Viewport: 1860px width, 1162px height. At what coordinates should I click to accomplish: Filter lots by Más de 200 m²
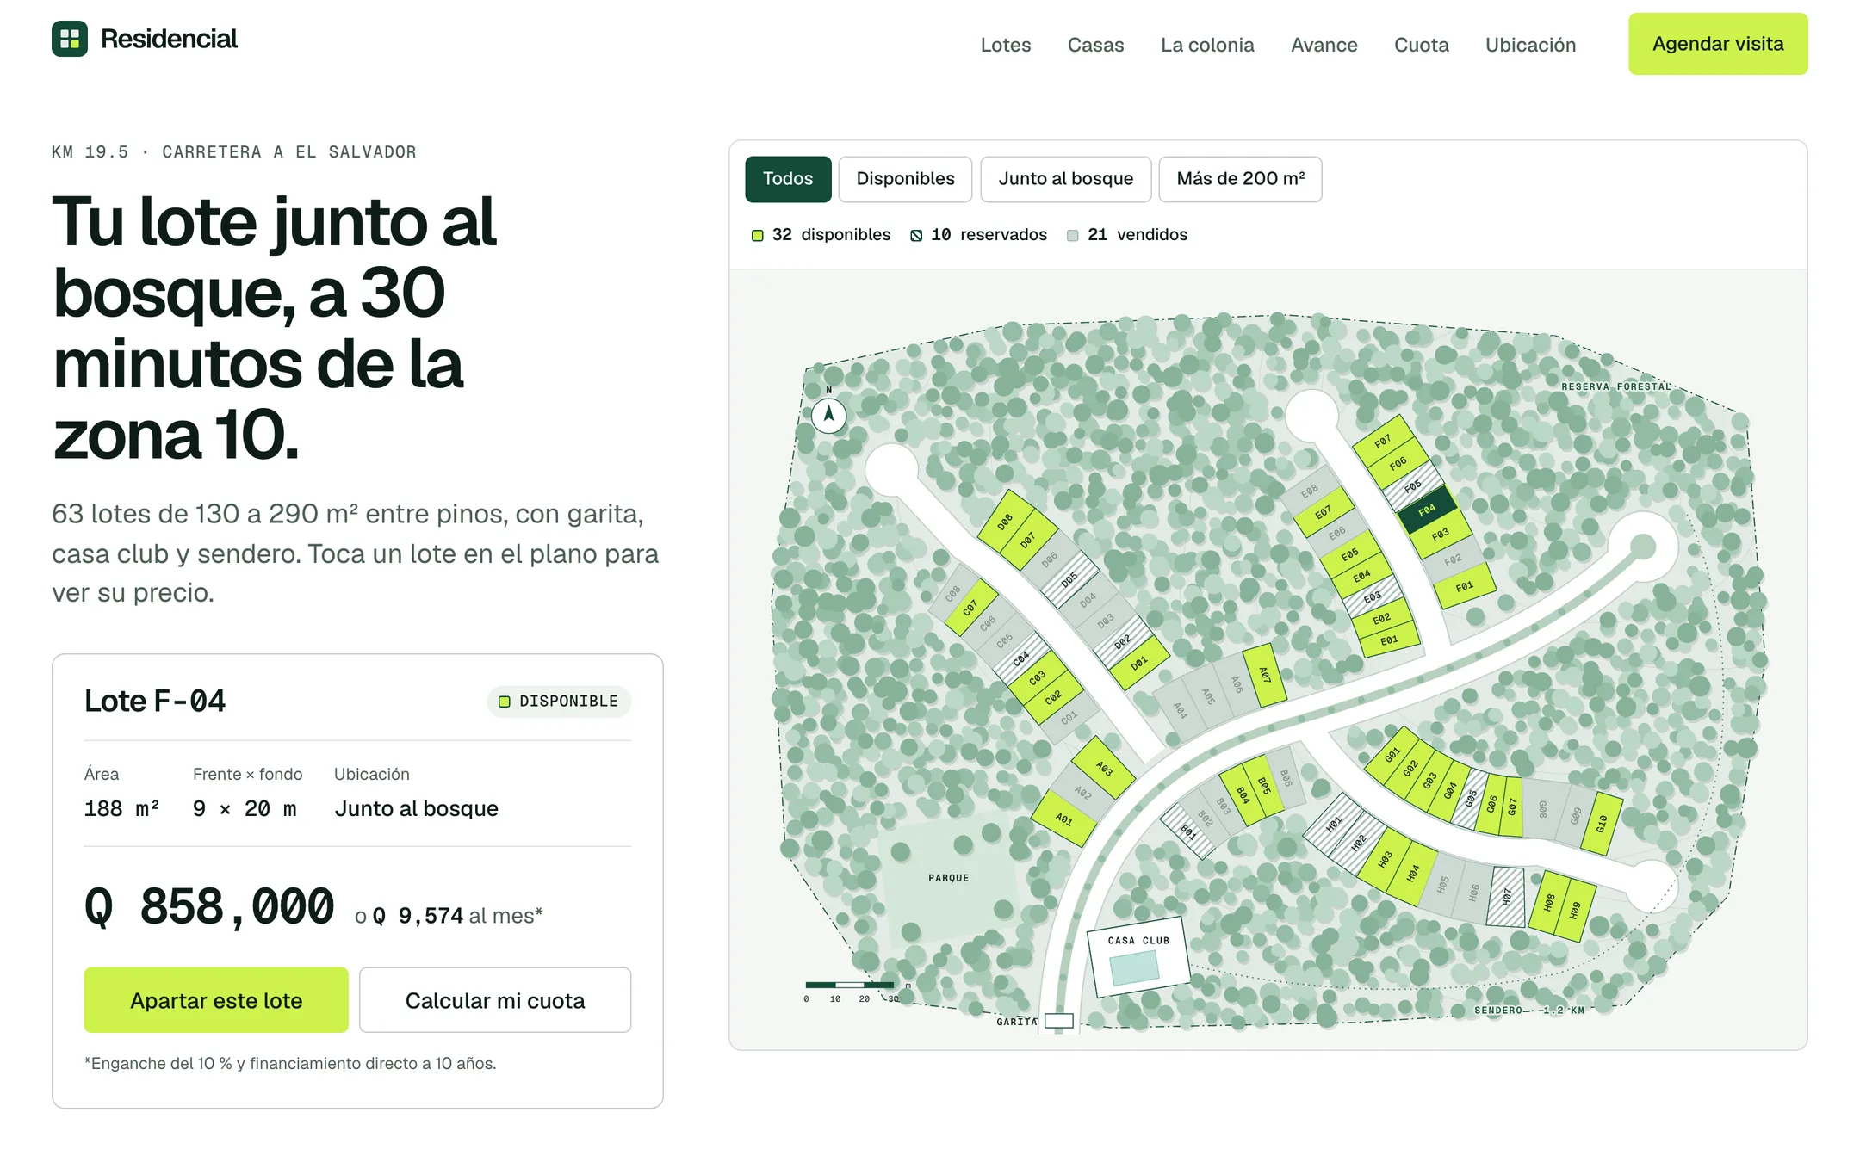1240,179
